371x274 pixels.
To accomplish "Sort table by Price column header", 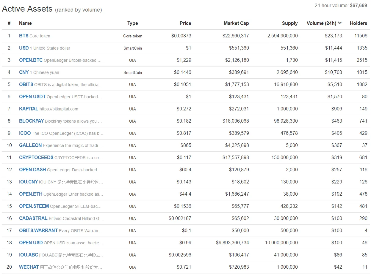I will pos(185,23).
